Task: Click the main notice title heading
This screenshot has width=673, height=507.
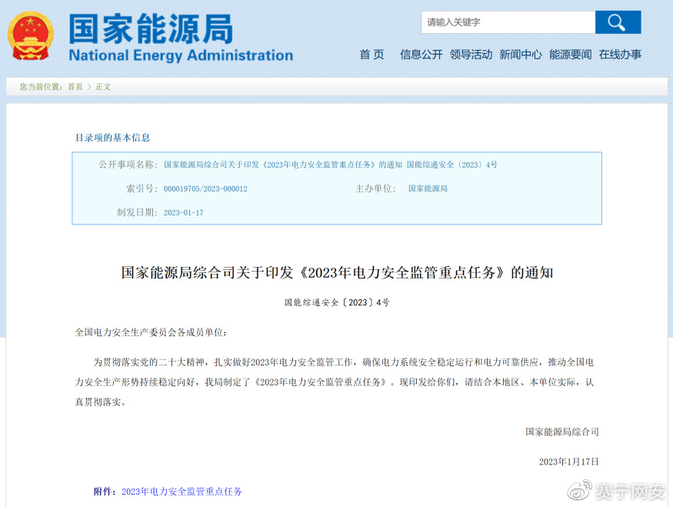Action: click(337, 272)
